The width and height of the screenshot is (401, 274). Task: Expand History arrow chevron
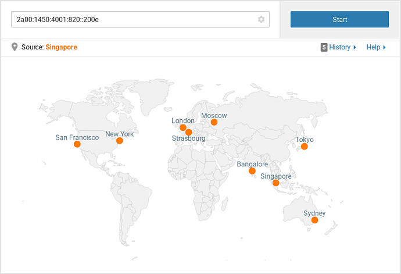click(355, 47)
